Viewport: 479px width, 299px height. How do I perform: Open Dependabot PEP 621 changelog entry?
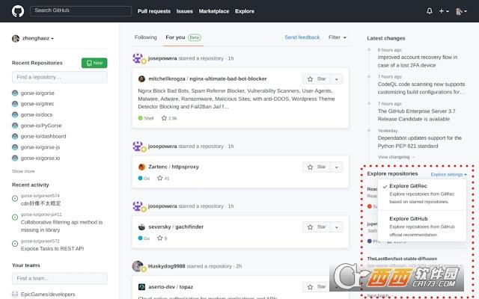pos(419,142)
